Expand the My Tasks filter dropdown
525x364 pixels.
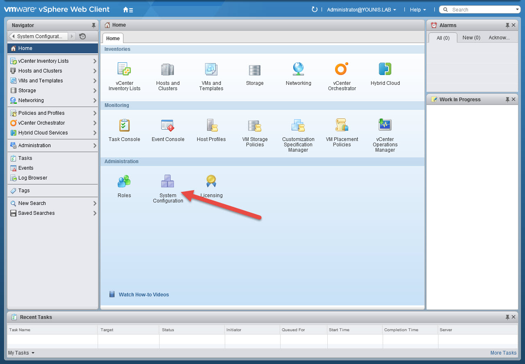click(x=21, y=353)
